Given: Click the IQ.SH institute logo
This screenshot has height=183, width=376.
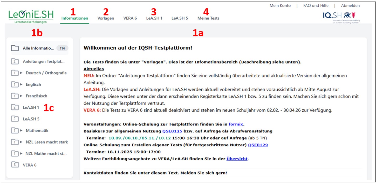Looking at the screenshot, I should [341, 17].
